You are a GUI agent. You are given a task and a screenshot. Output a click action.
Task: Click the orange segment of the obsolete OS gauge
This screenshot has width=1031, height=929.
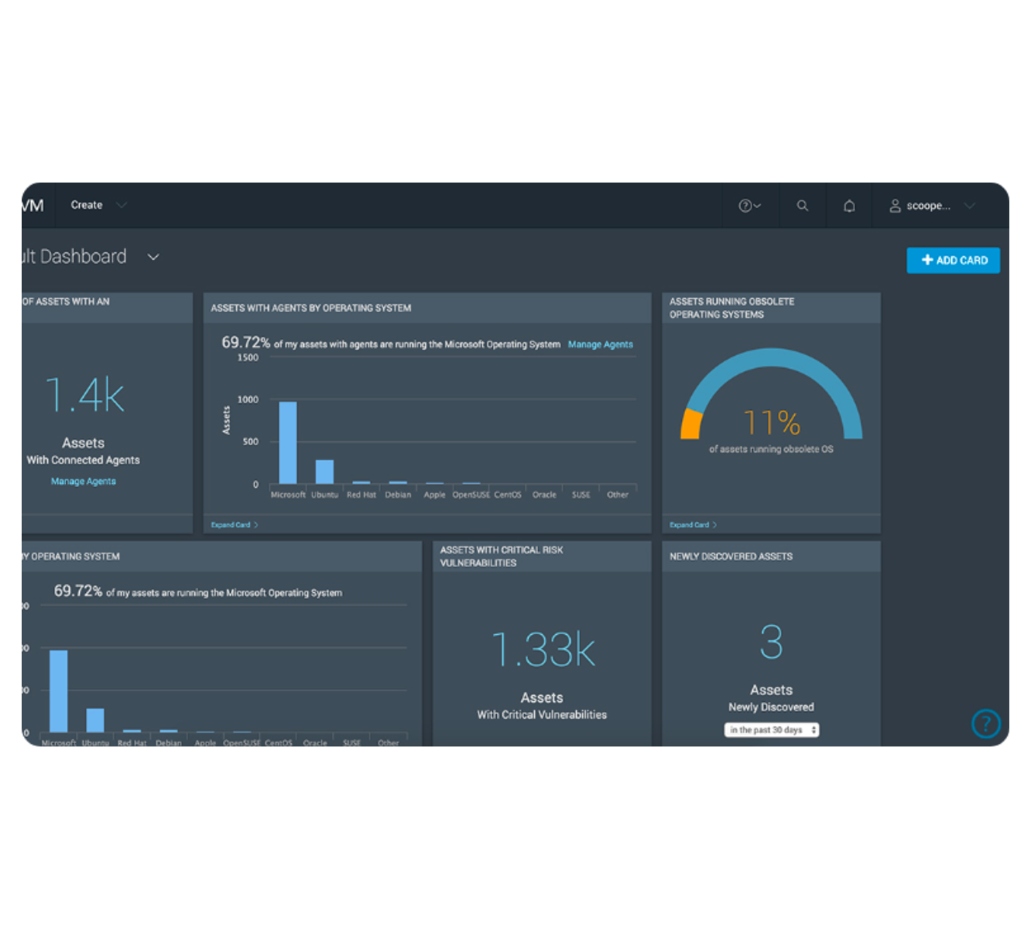pos(690,424)
